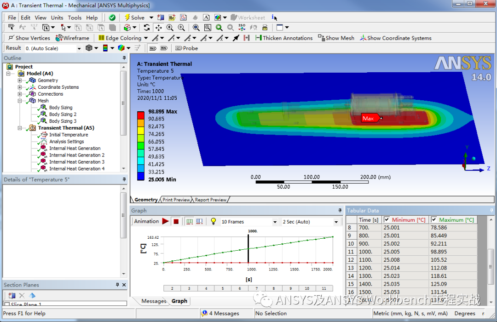Switch to the Messages tab
This screenshot has height=322, width=497.
(x=153, y=301)
